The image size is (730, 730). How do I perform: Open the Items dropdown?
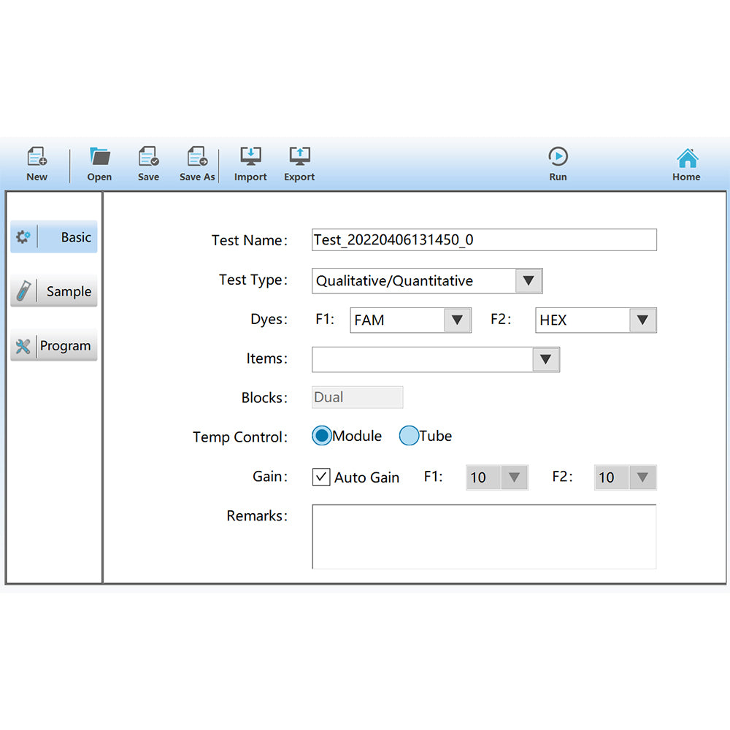click(x=545, y=359)
